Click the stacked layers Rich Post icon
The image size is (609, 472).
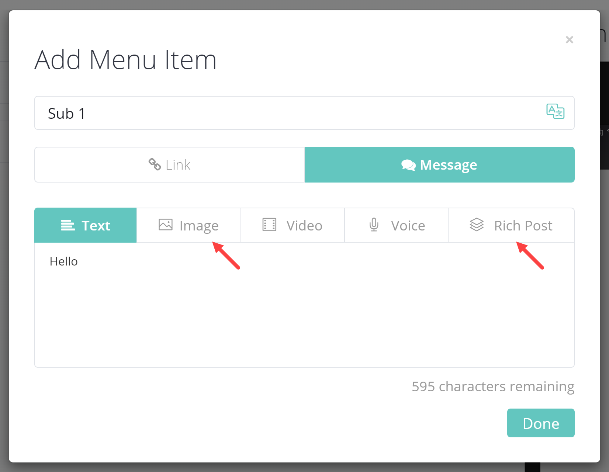coord(477,225)
